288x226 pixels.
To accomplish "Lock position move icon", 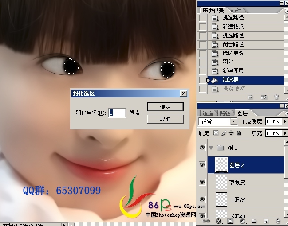I will 231,133.
